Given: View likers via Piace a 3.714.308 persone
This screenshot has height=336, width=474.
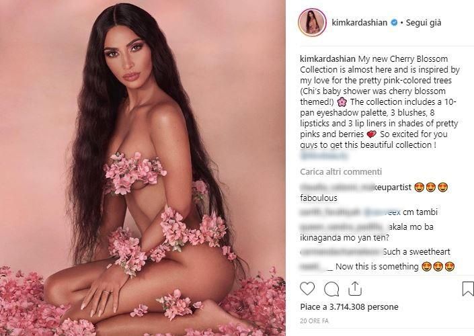Looking at the screenshot, I should [349, 307].
